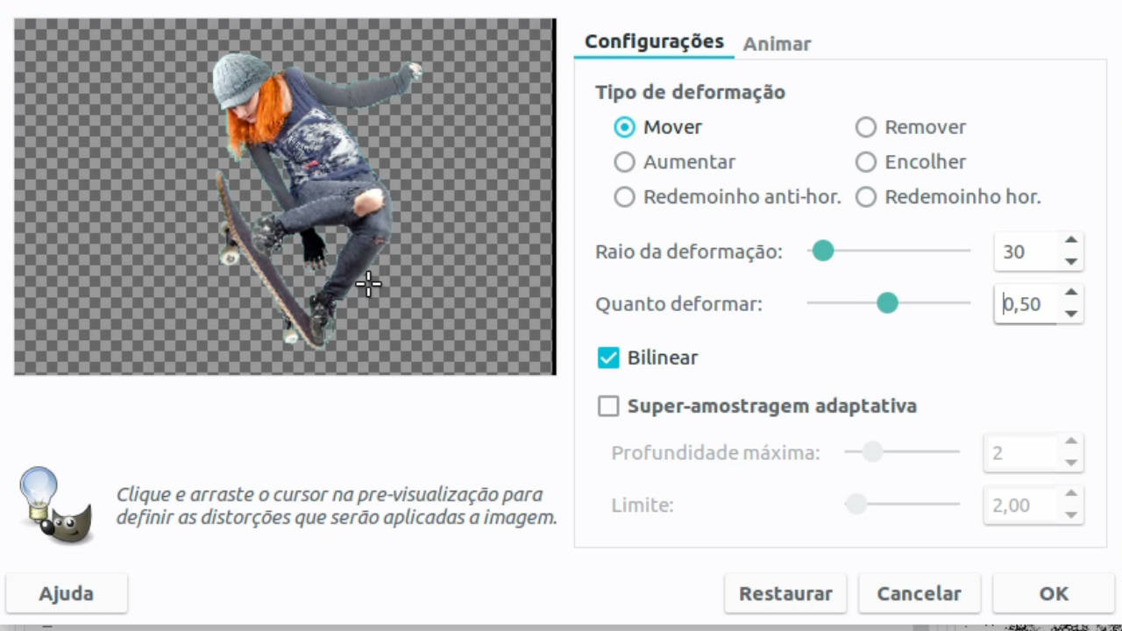Viewport: 1122px width, 631px height.
Task: Increase Raio da deformação with up arrow
Action: coord(1070,241)
